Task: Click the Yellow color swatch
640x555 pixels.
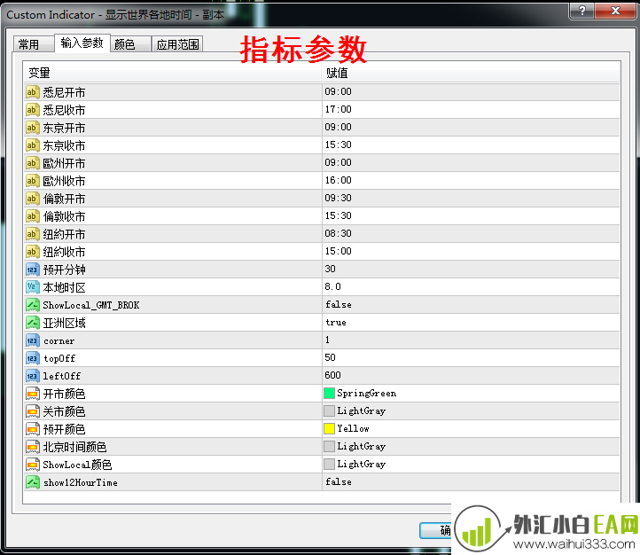Action: coord(329,428)
